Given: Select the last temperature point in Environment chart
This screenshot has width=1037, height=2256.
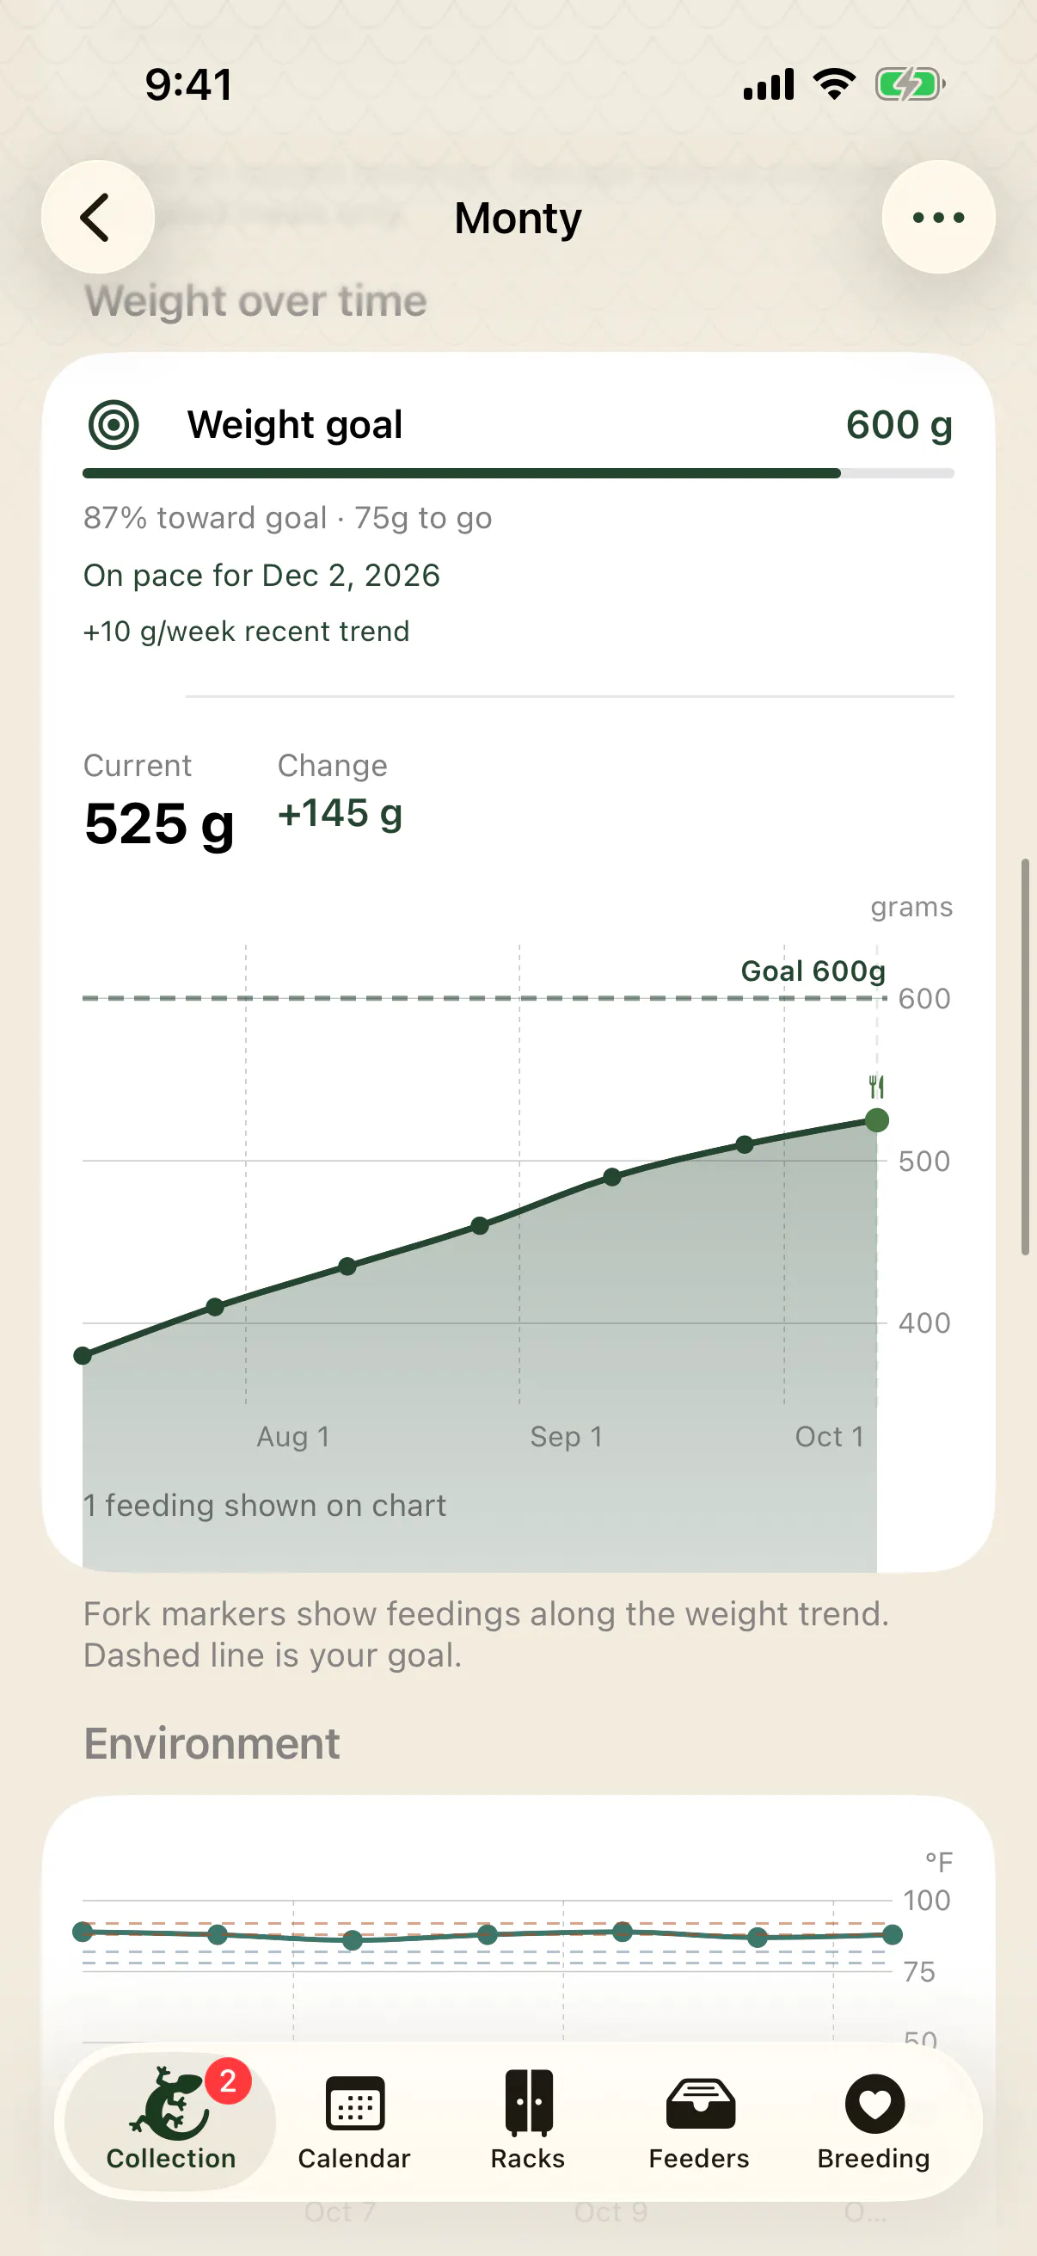Looking at the screenshot, I should [892, 1934].
